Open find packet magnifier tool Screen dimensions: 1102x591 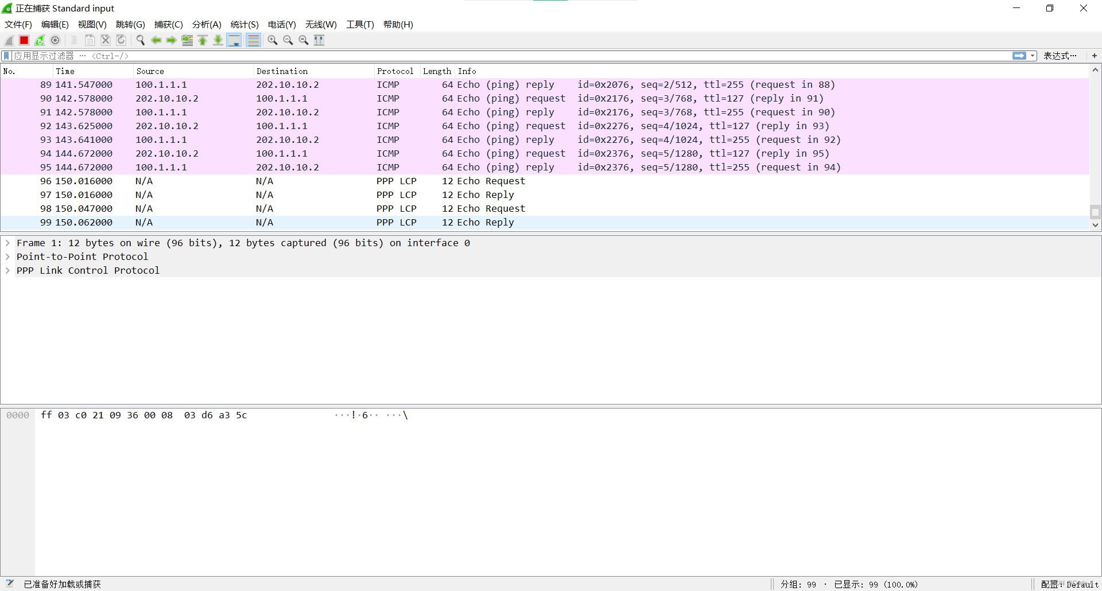(x=141, y=40)
